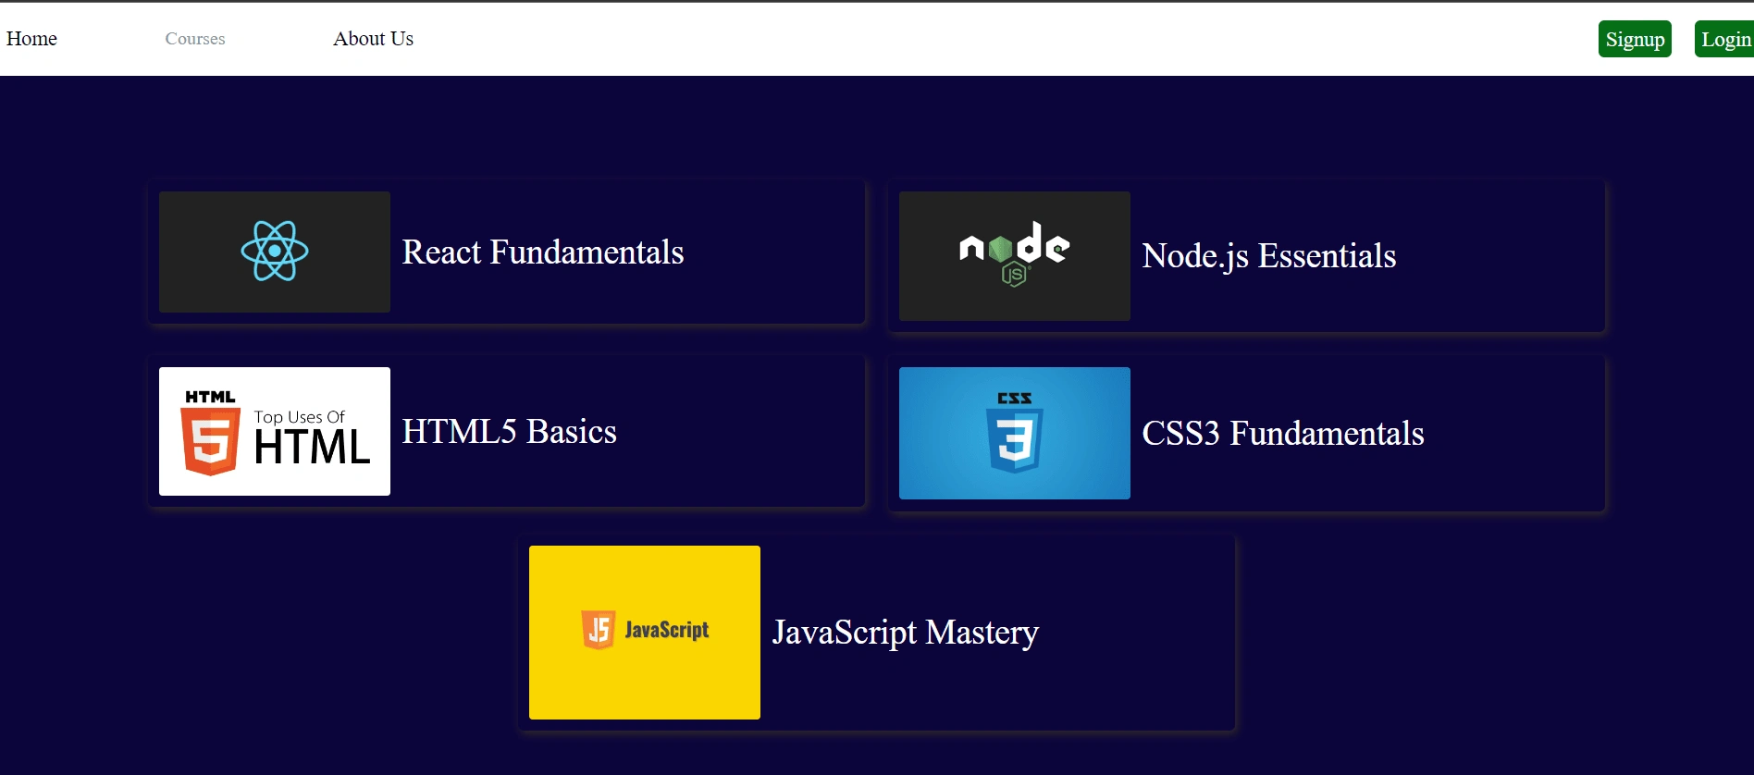Open the Top Uses Of HTML thumbnail
Image resolution: width=1754 pixels, height=775 pixels.
click(275, 431)
